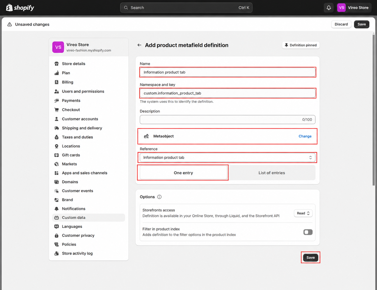Click the Languages icon
Image resolution: width=377 pixels, height=290 pixels.
tap(56, 227)
